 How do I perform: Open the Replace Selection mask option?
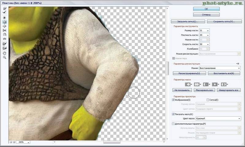(x=189, y=85)
